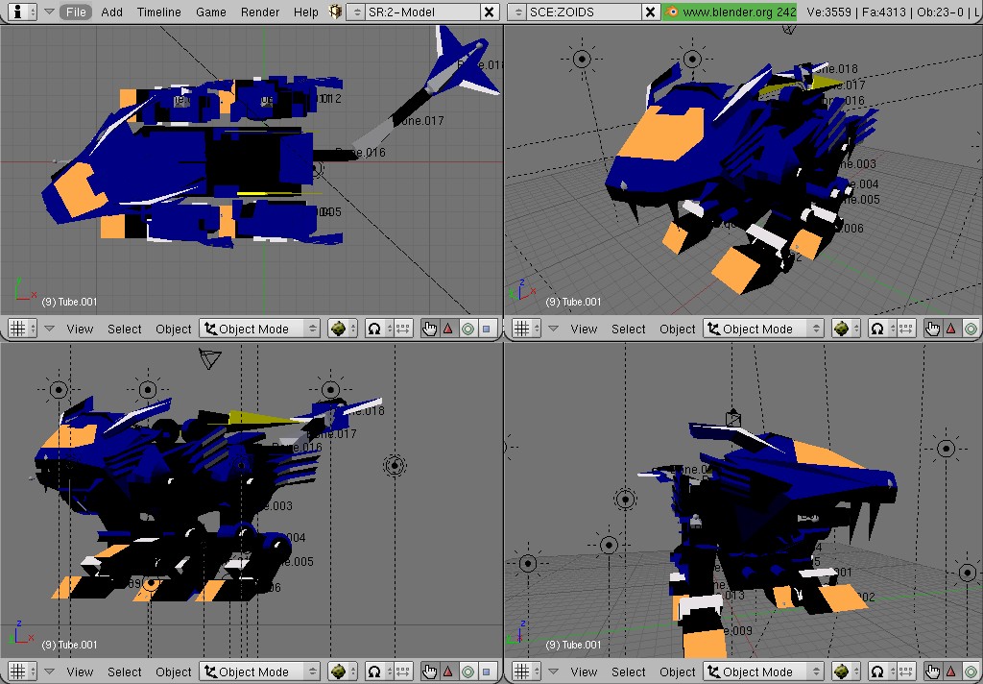Open pivot point selector in bottom-left viewport
This screenshot has height=684, width=983.
coord(378,672)
